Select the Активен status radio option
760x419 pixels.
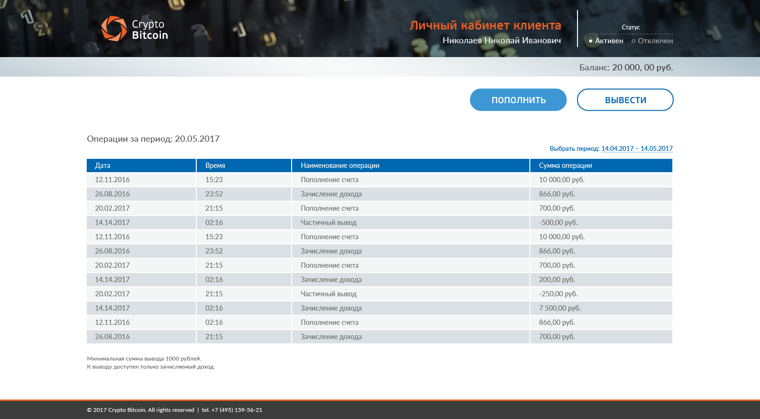[606, 41]
